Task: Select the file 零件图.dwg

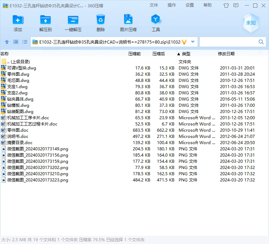Action: click(18, 74)
